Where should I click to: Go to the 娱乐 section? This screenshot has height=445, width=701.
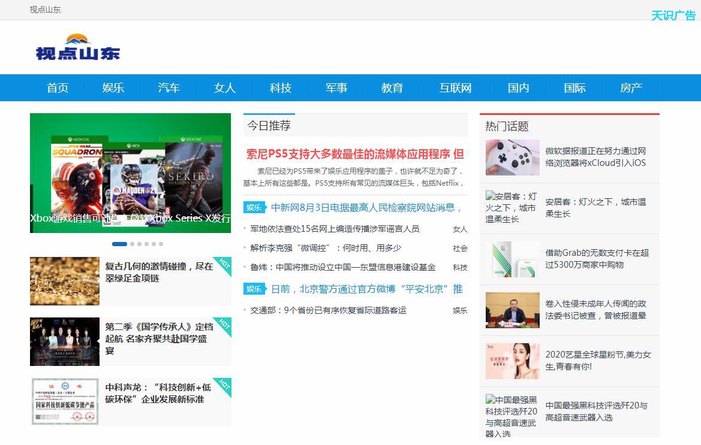point(113,88)
